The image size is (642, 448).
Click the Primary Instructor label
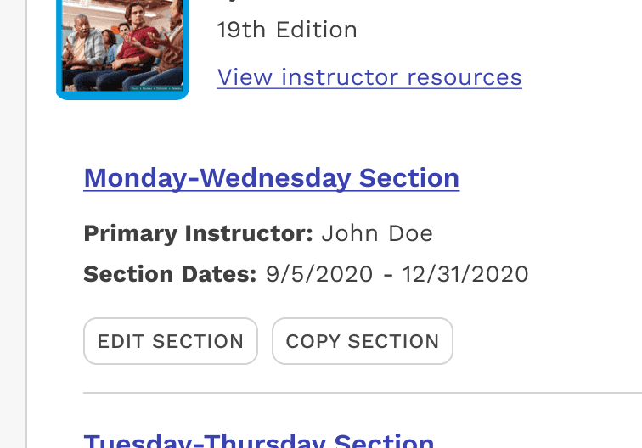click(198, 233)
